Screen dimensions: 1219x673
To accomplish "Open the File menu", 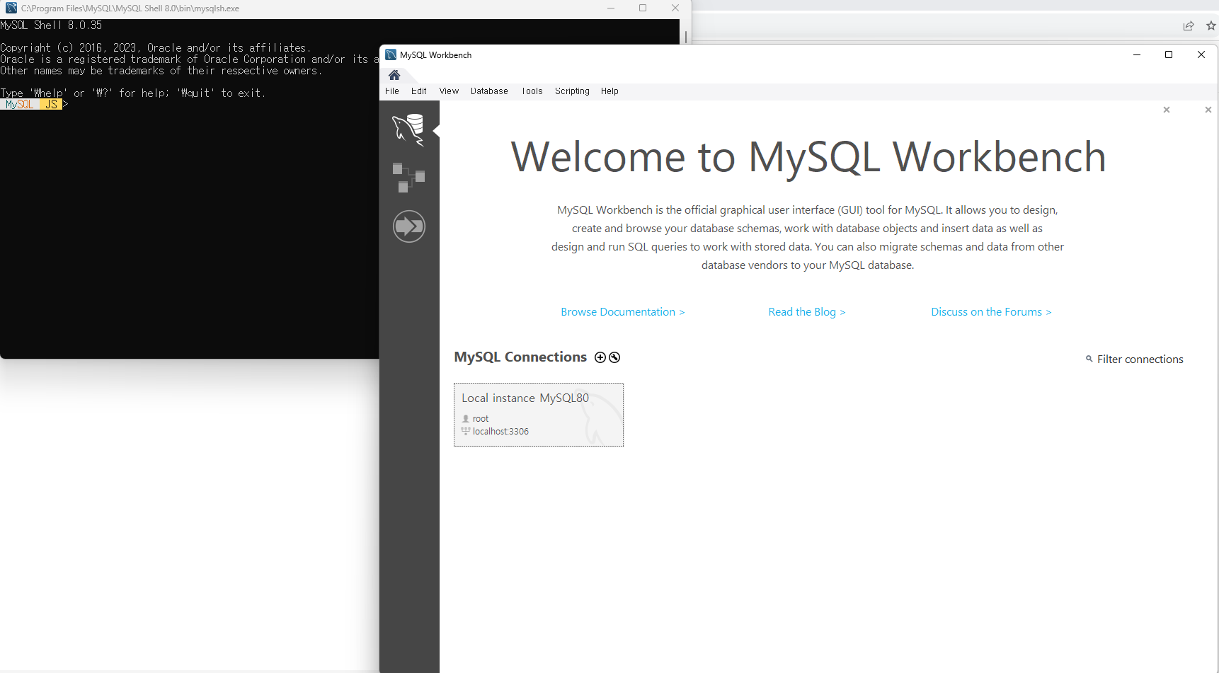I will [x=392, y=91].
